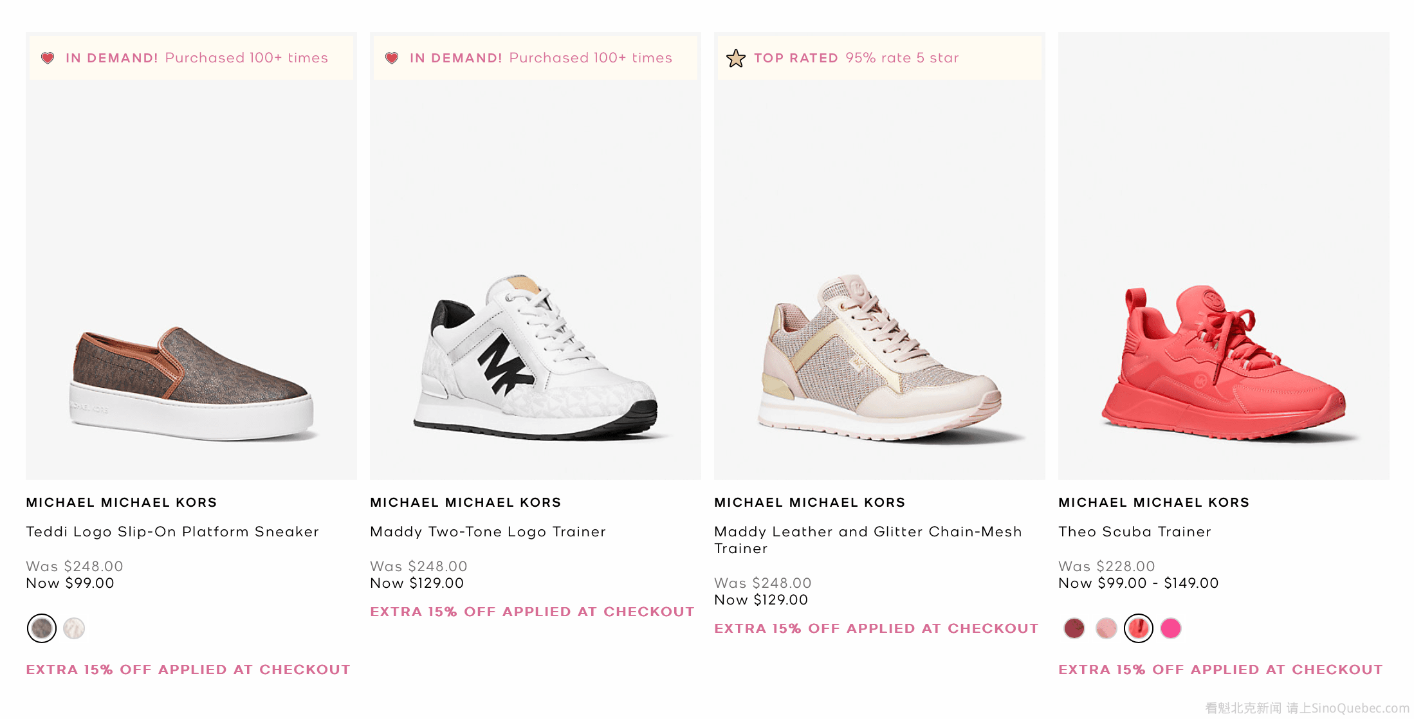Pick the hot pink Theo Scuba Trainer swatch
This screenshot has width=1414, height=719.
1171,628
